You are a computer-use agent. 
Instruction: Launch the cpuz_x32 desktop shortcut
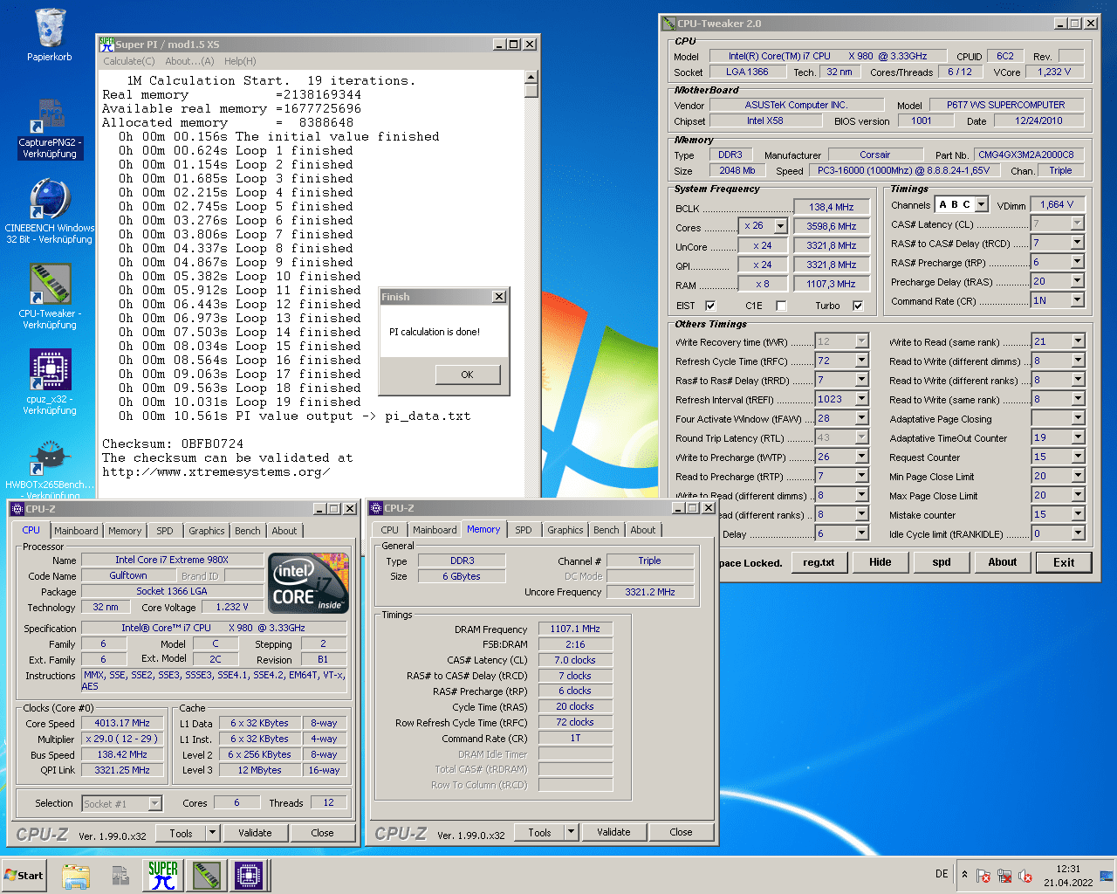point(50,382)
